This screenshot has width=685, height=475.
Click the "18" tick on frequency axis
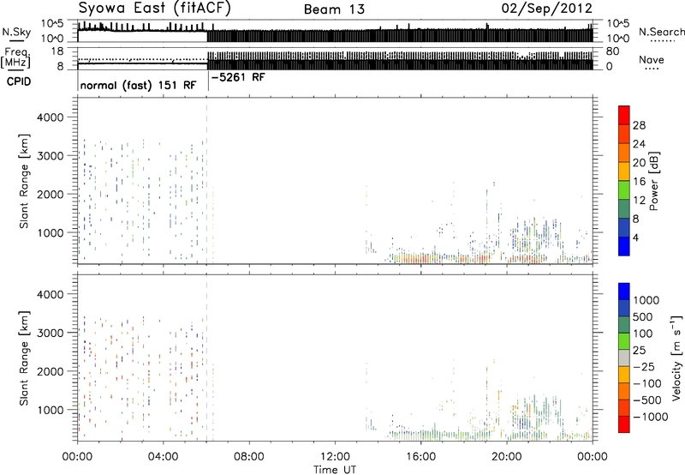57,51
